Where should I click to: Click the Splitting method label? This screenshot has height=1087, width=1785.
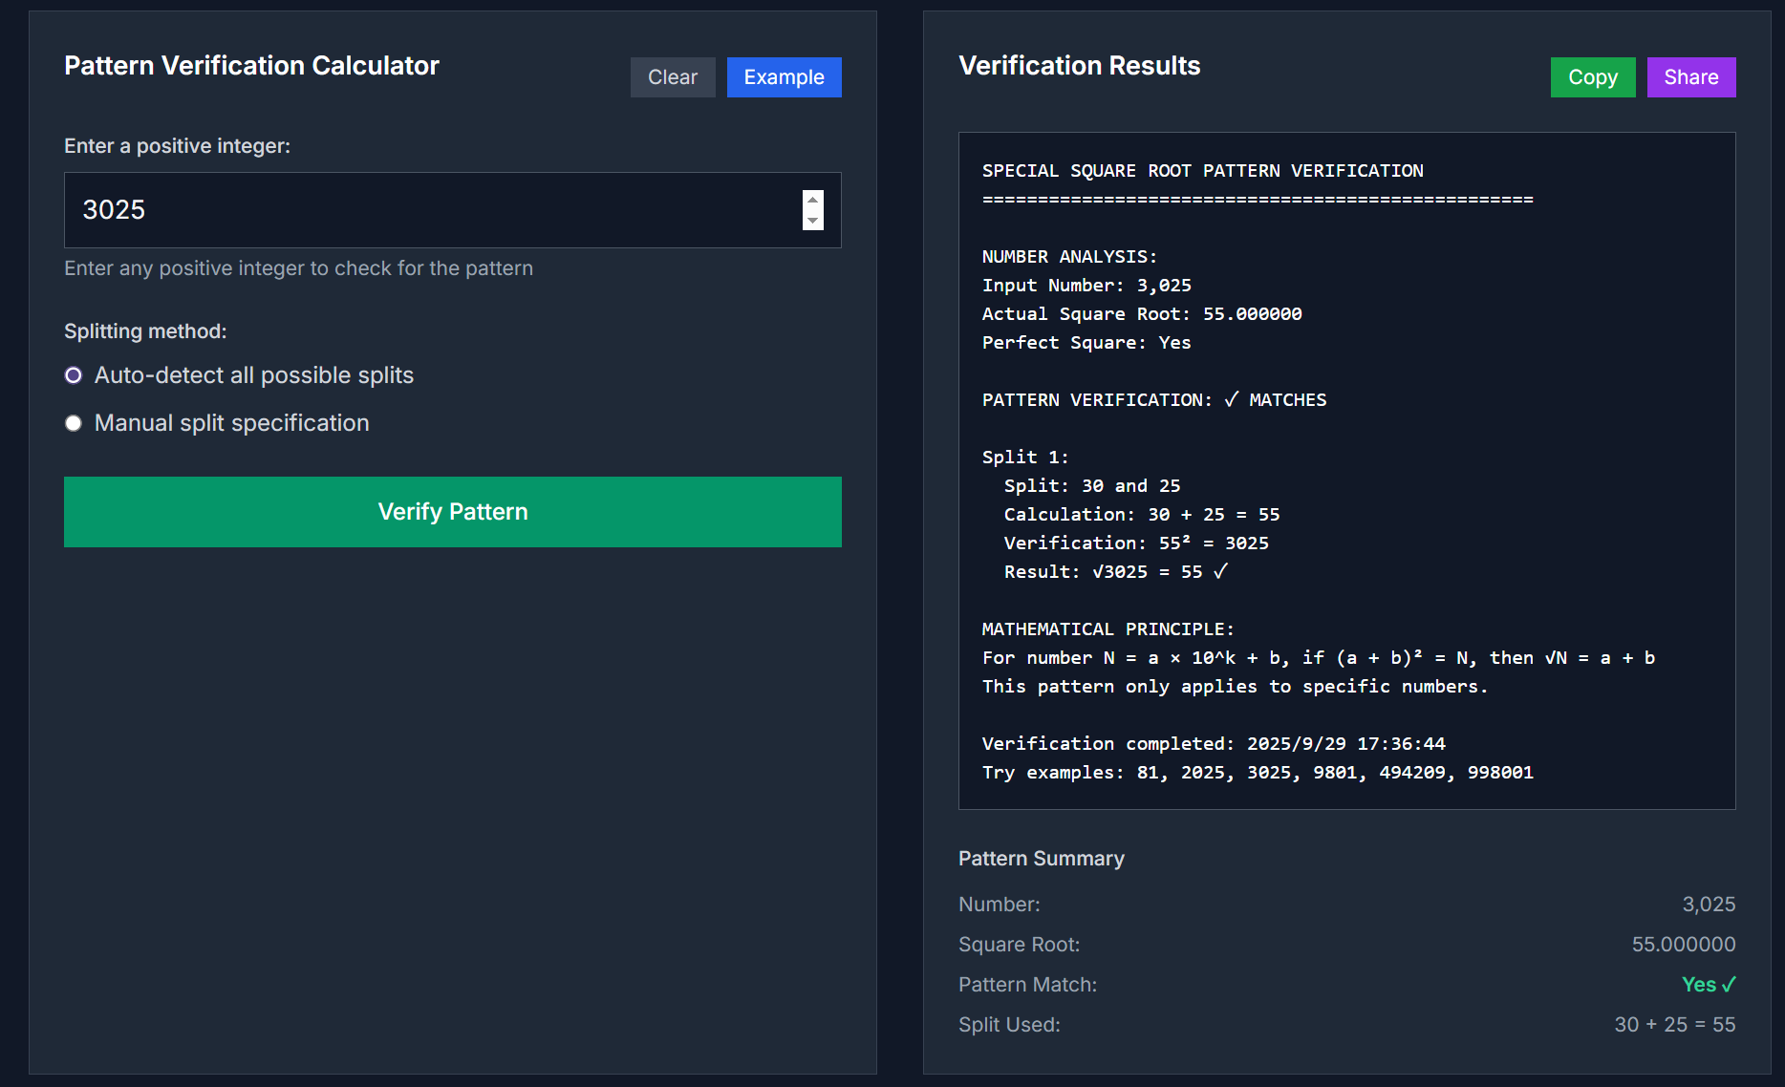point(145,331)
